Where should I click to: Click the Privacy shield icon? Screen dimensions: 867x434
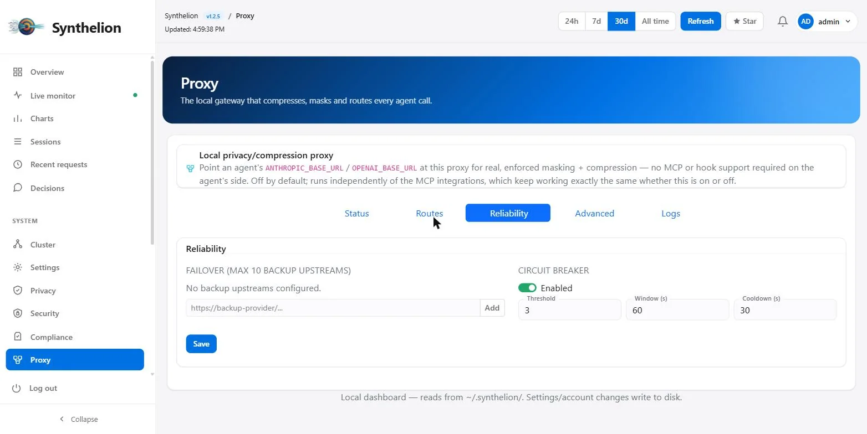point(18,290)
